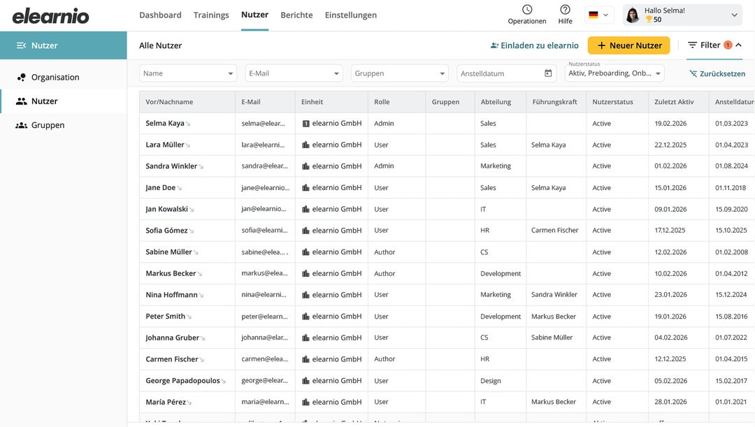The image size is (755, 427).
Task: Click Anstelldatum 01.04.2012 cell
Action: tap(731, 273)
